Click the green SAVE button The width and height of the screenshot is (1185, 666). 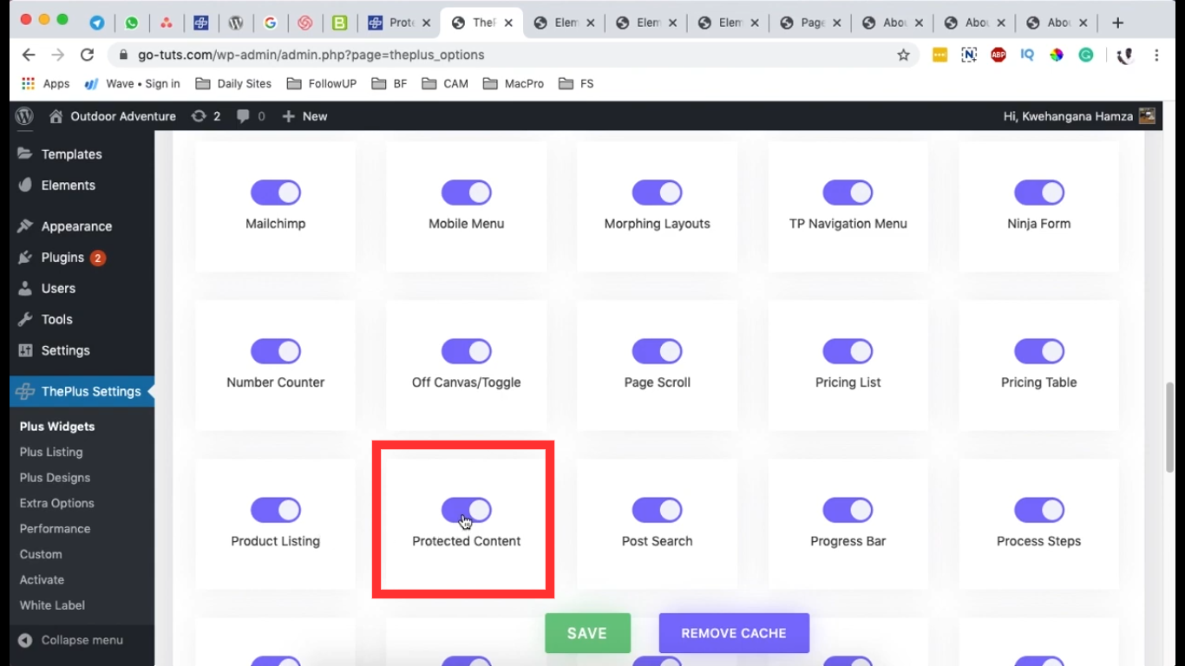coord(587,633)
